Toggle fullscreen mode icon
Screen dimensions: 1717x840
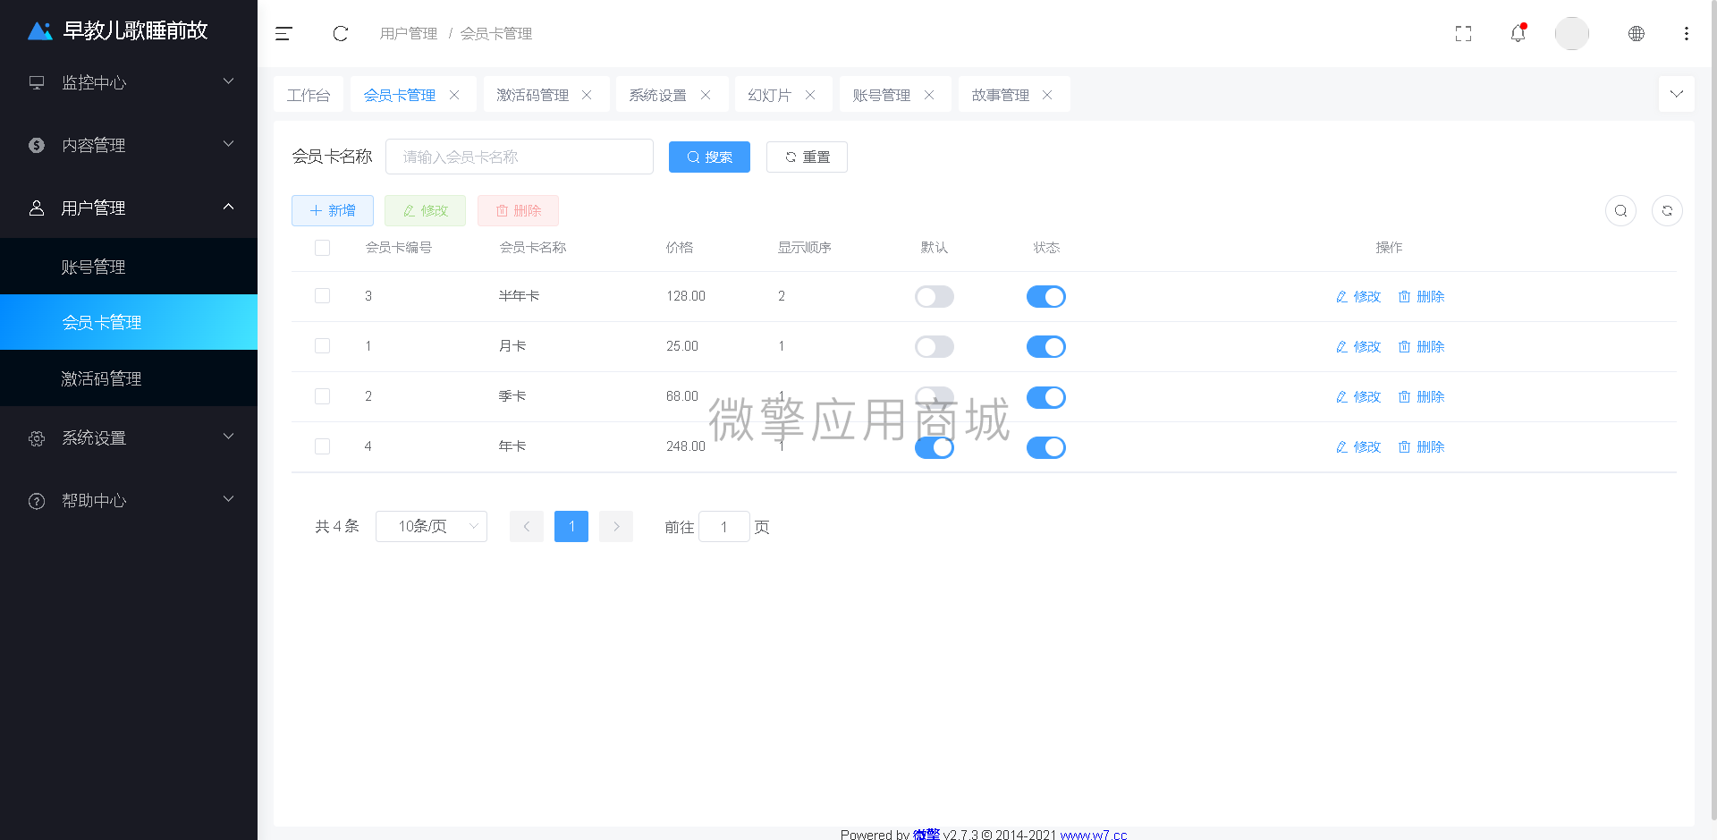click(1463, 34)
